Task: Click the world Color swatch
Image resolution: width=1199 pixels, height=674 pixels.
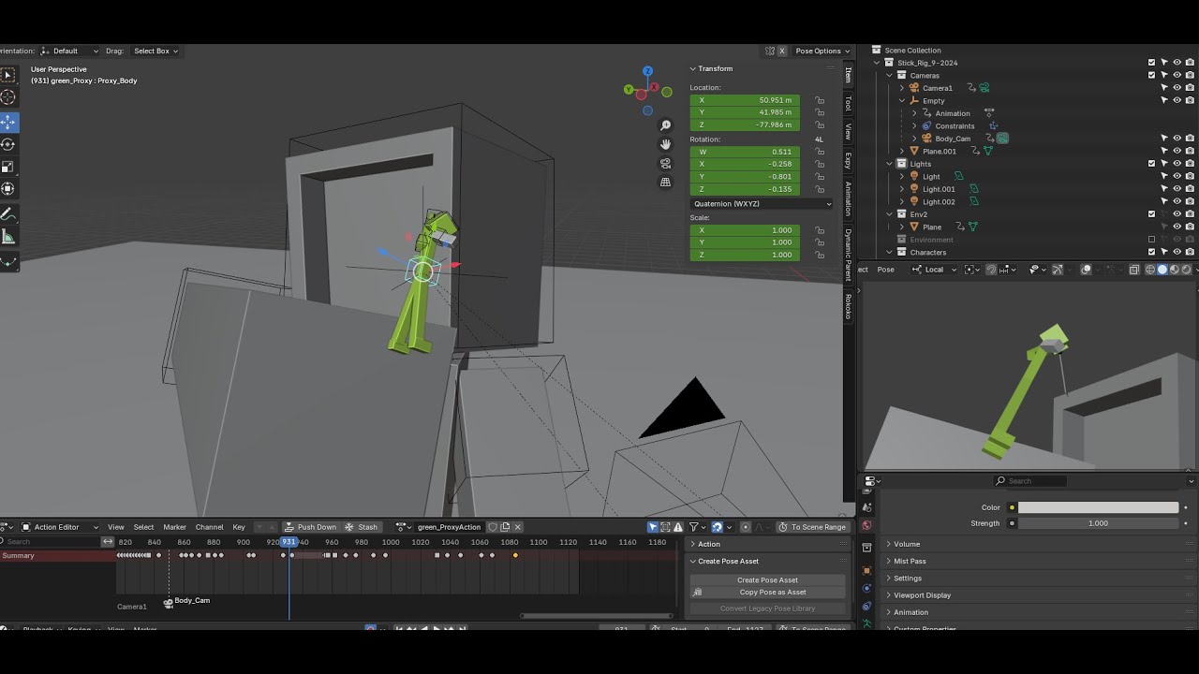Action: pyautogui.click(x=1098, y=507)
